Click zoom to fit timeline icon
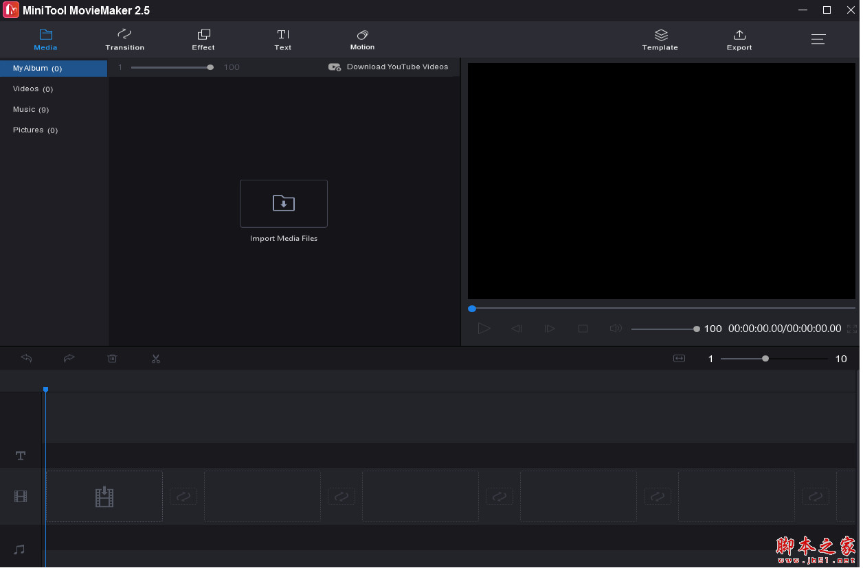Screen dimensions: 863x568 coord(680,358)
